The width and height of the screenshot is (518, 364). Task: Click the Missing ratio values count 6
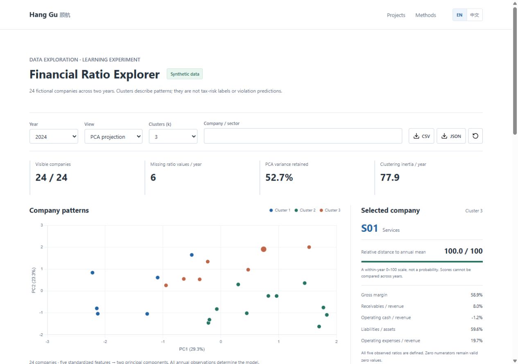(x=153, y=177)
